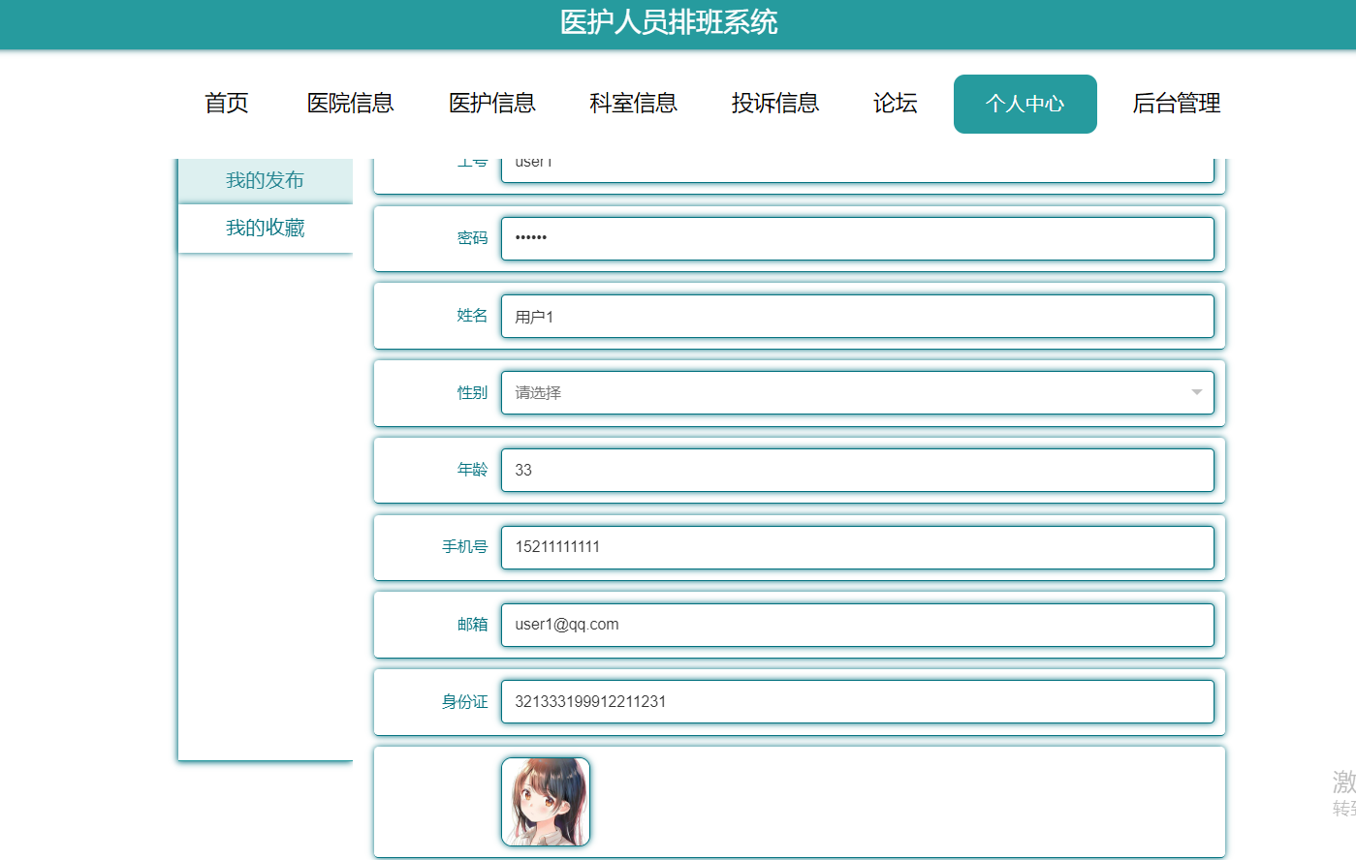The image size is (1356, 860).
Task: Click the 医护人员排班系统 header title
Action: coord(669,22)
